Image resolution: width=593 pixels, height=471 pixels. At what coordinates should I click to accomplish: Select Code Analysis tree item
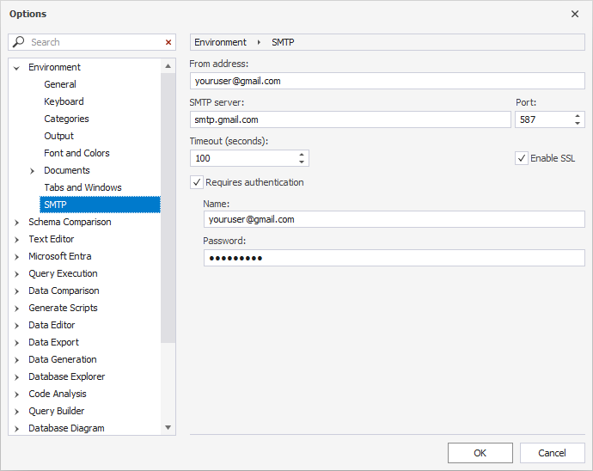click(58, 394)
